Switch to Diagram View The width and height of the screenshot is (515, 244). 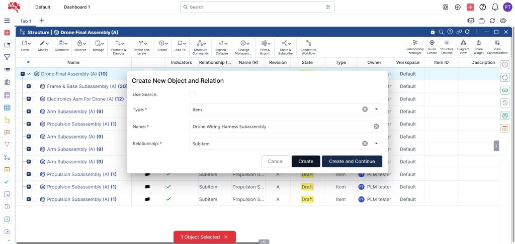pyautogui.click(x=463, y=47)
